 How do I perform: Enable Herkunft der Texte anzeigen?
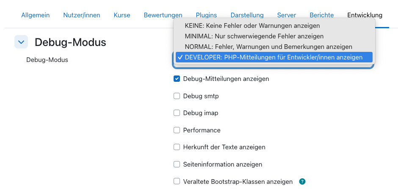pos(177,147)
